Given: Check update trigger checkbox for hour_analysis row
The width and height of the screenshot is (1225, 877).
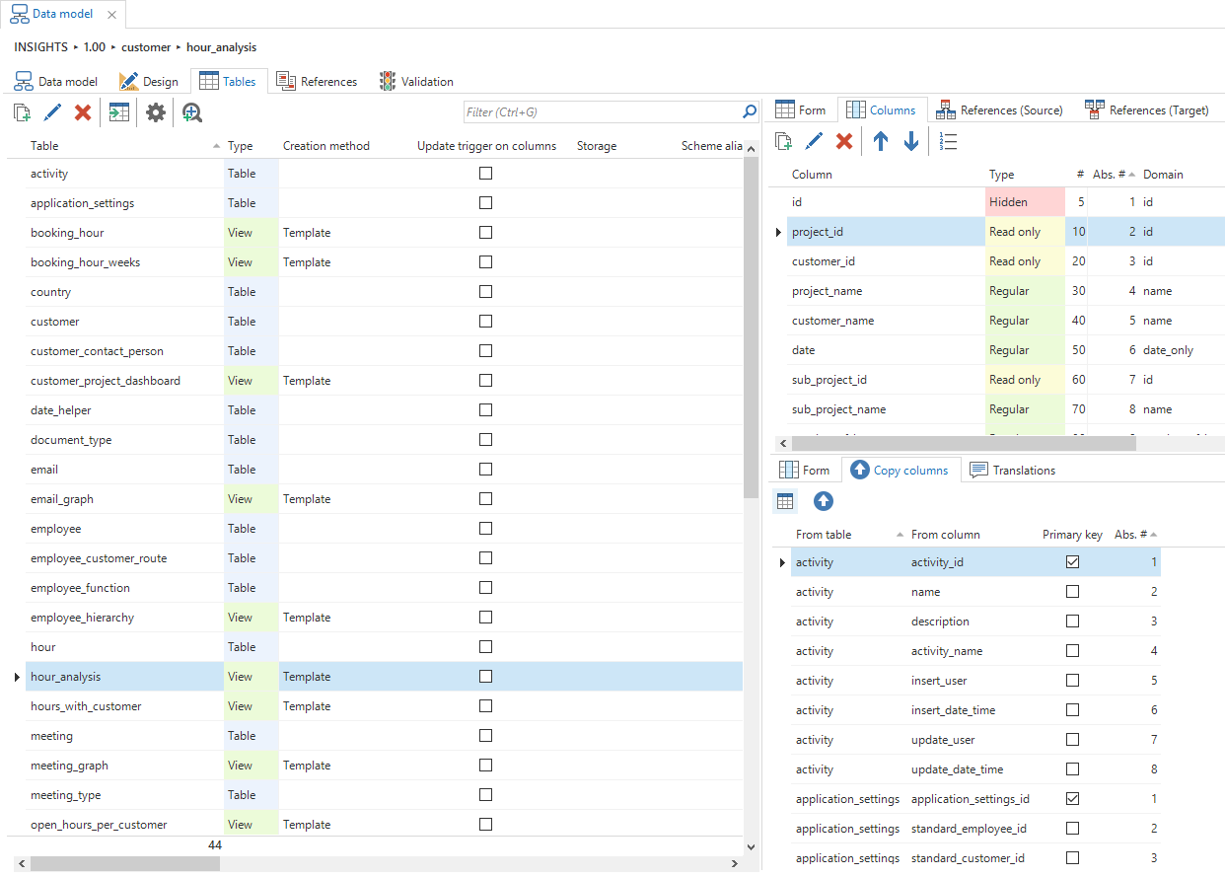Looking at the screenshot, I should coord(485,677).
